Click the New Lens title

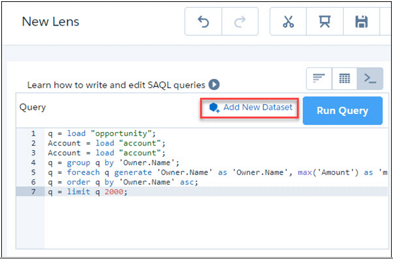[50, 22]
